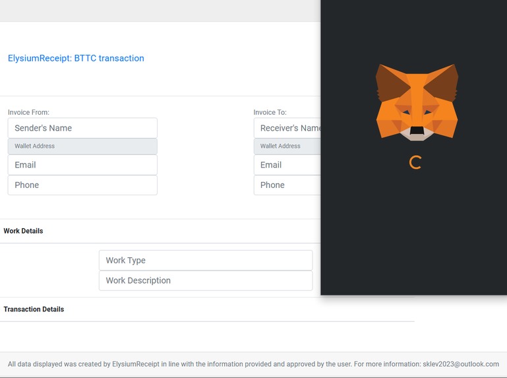The height and width of the screenshot is (378, 507).
Task: Click the receiver Phone input under Invoice To
Action: (x=287, y=185)
